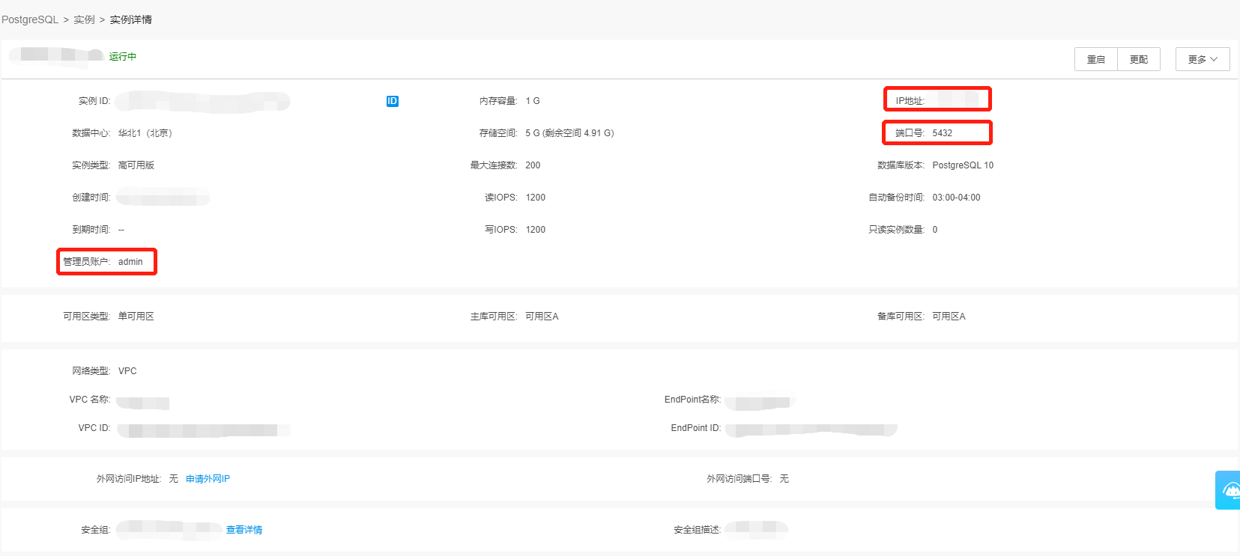Click the 安全组描述 label

[698, 530]
